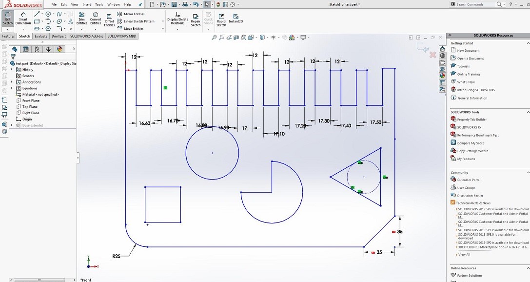Click the Appearances color ball in task pane
530x282 pixels.
coord(442,76)
